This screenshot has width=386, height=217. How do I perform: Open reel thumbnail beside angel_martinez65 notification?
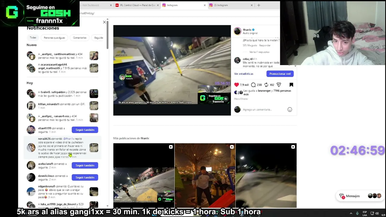[94, 68]
